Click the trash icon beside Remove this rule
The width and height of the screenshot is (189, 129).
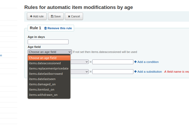coord(45,28)
